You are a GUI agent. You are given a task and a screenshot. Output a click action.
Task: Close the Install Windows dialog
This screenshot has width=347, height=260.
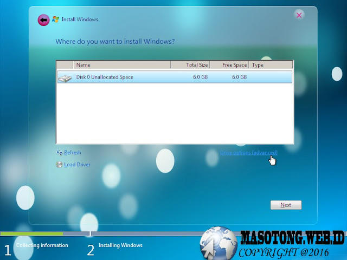(299, 15)
